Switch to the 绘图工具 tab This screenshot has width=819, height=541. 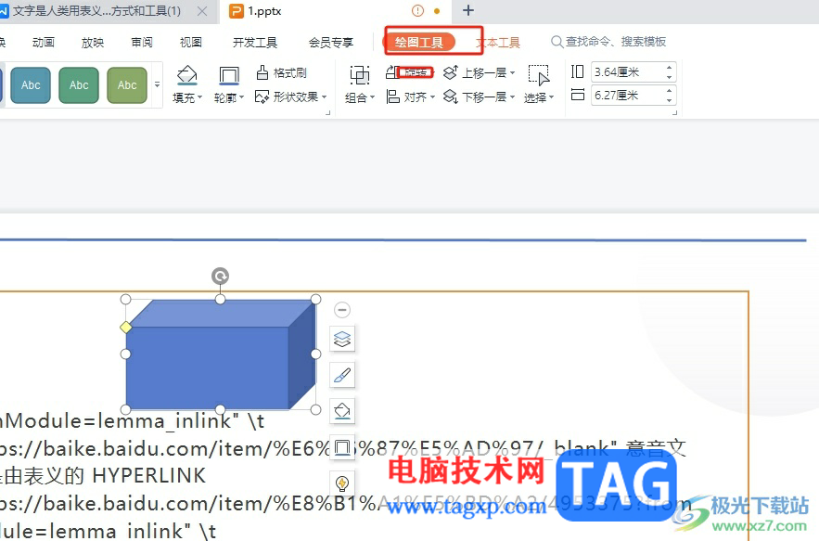(x=419, y=42)
